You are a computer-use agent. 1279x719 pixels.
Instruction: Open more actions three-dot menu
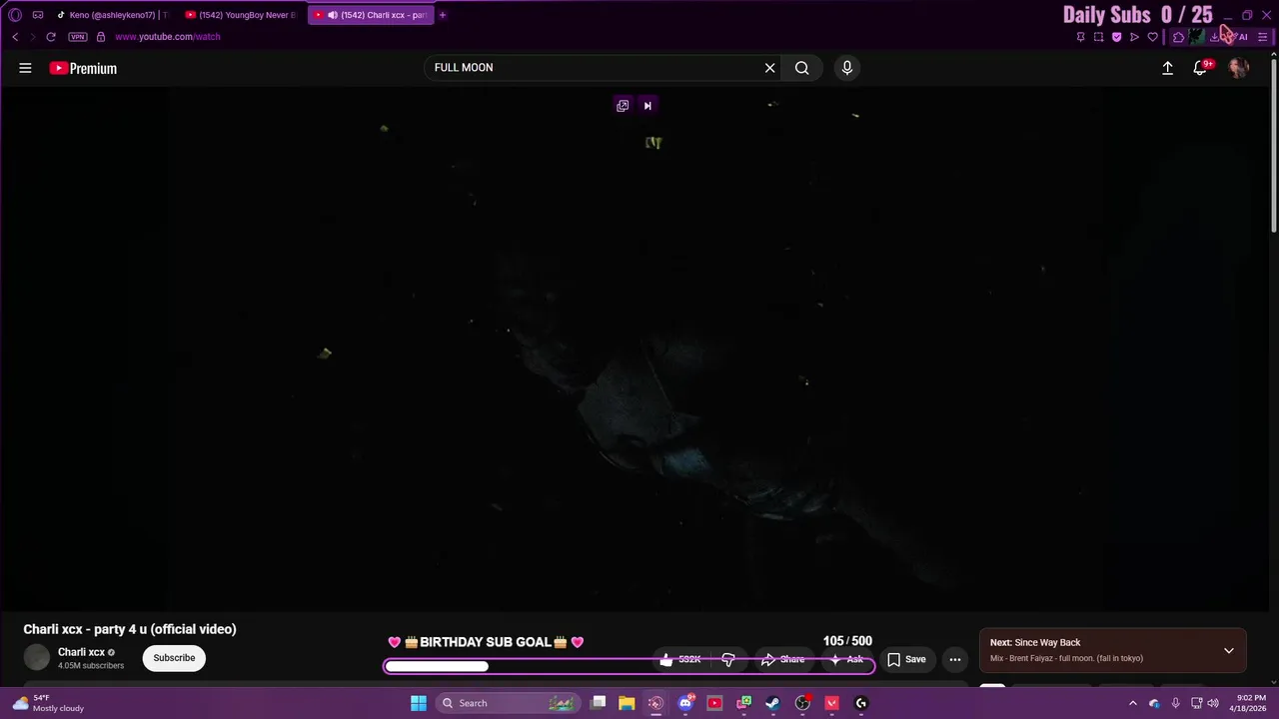point(955,659)
